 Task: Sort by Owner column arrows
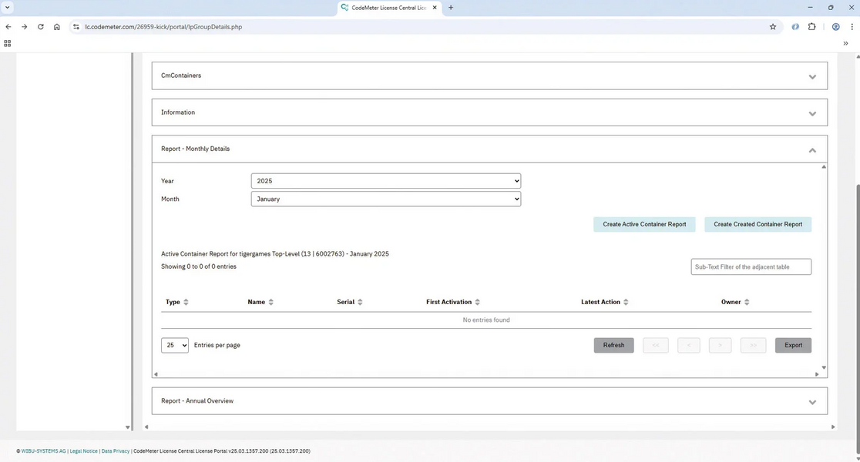click(747, 302)
